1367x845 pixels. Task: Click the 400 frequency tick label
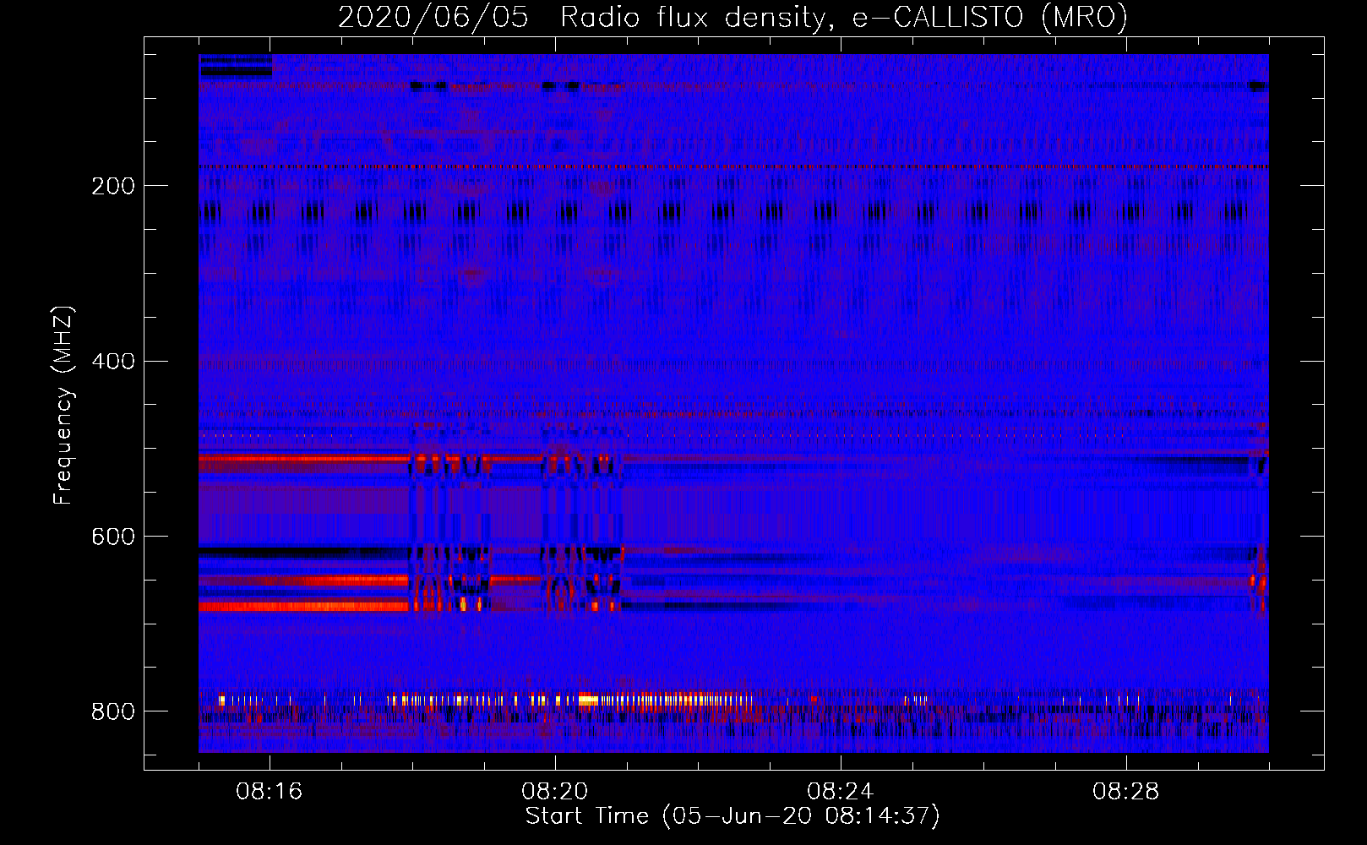click(113, 362)
